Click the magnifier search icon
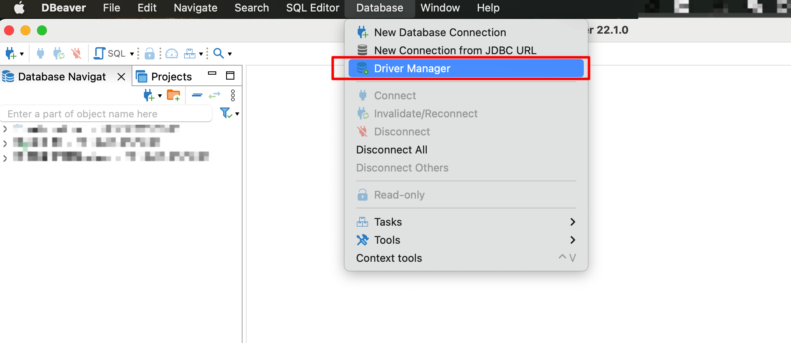This screenshot has height=343, width=791. 219,53
